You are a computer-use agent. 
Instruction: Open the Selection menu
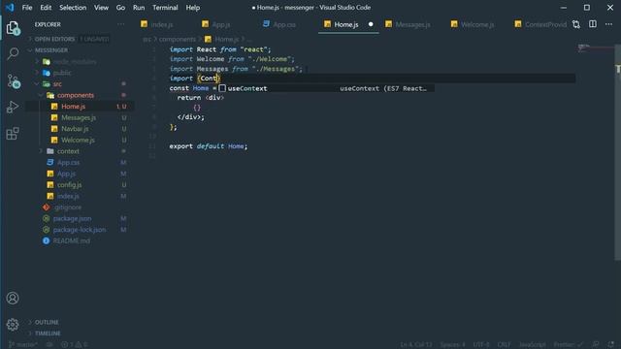tap(73, 8)
